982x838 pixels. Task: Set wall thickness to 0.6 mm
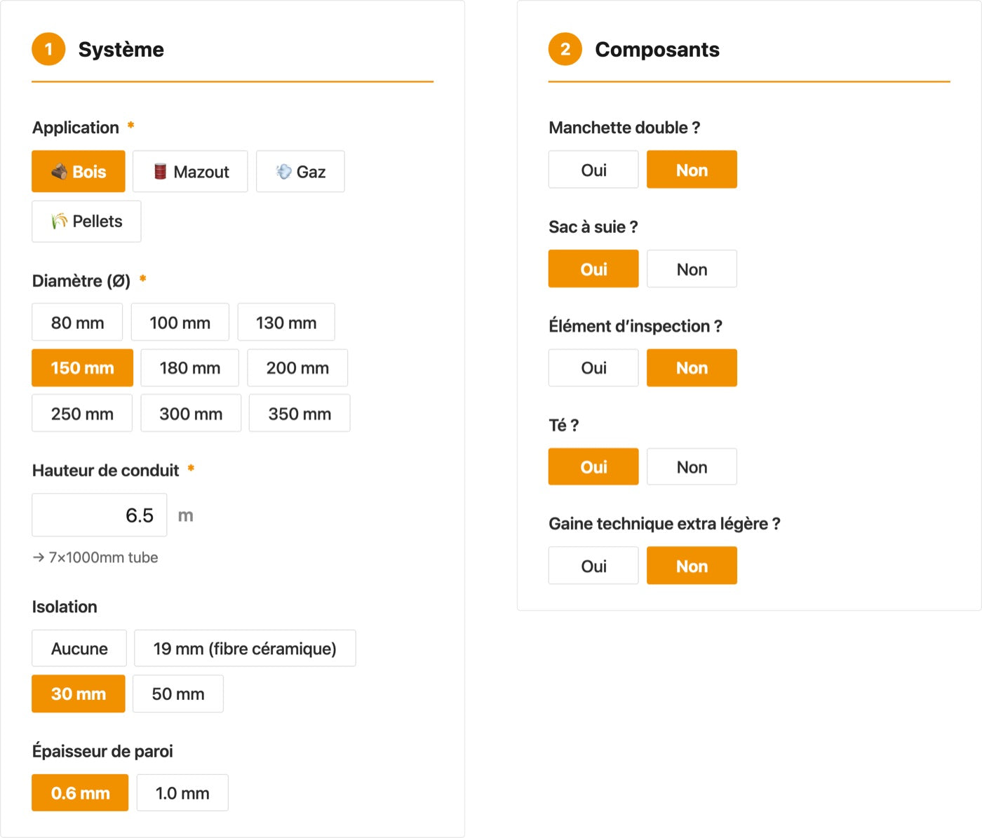pos(80,793)
